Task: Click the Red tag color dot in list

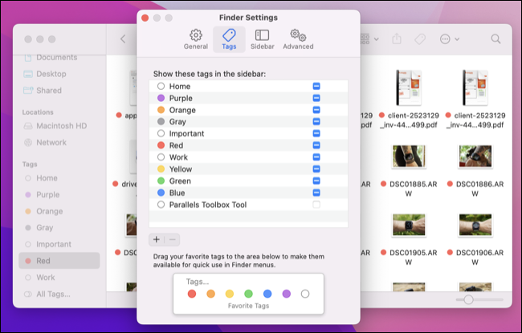Action: [x=161, y=145]
